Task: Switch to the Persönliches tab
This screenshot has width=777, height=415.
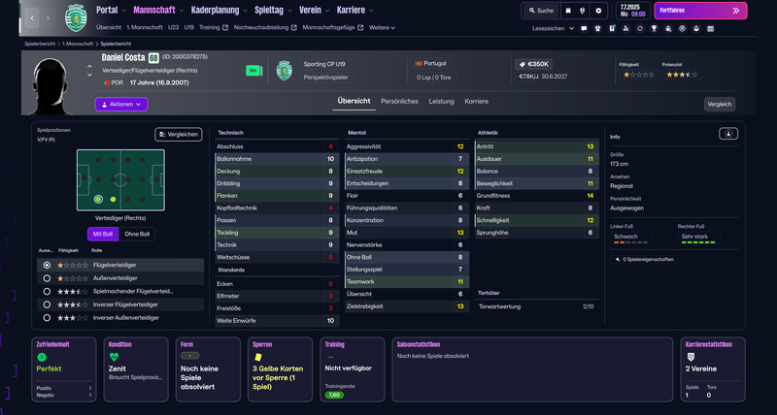Action: [x=399, y=102]
